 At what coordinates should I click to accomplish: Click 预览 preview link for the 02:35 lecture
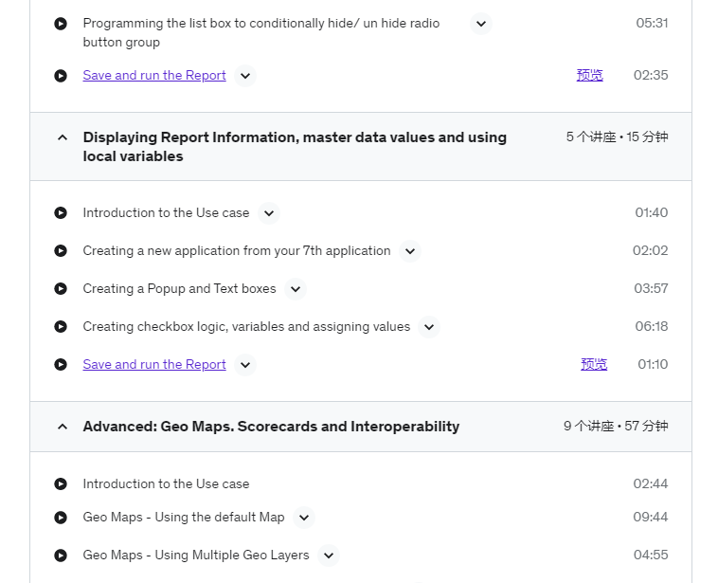pos(590,75)
